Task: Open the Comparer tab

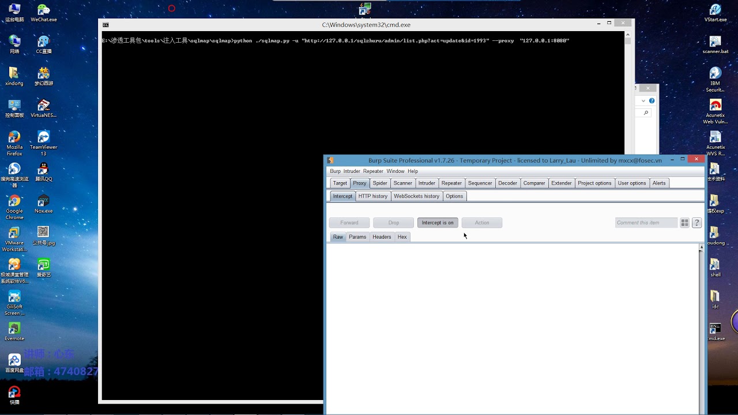Action: (534, 183)
